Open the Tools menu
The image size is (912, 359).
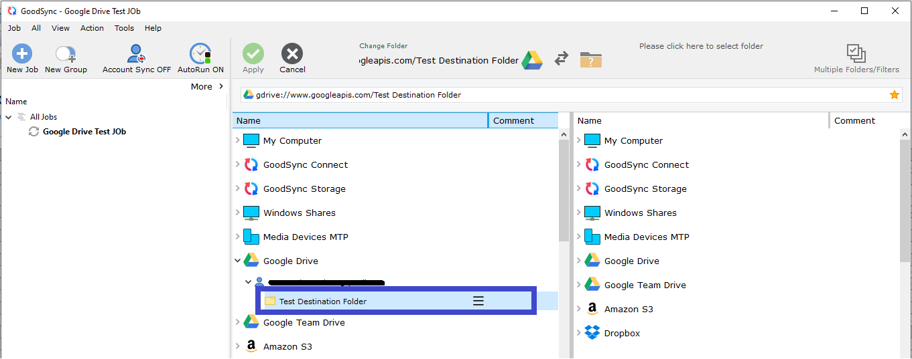(x=124, y=28)
